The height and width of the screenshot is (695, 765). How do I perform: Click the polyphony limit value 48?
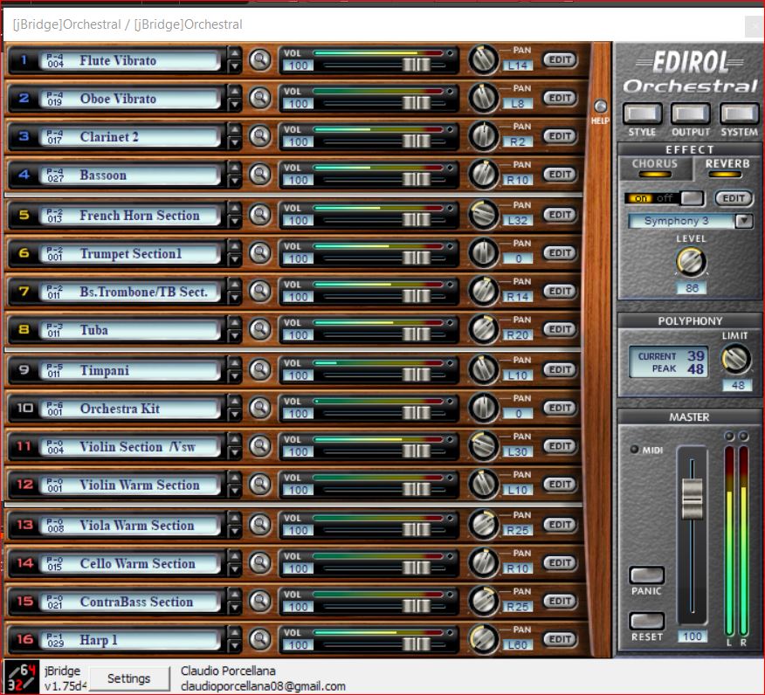point(737,385)
